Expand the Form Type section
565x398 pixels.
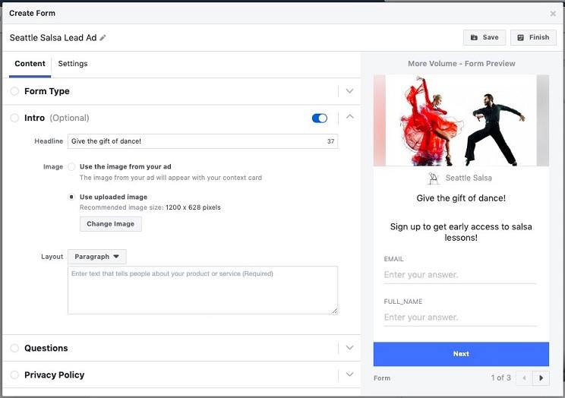click(349, 91)
